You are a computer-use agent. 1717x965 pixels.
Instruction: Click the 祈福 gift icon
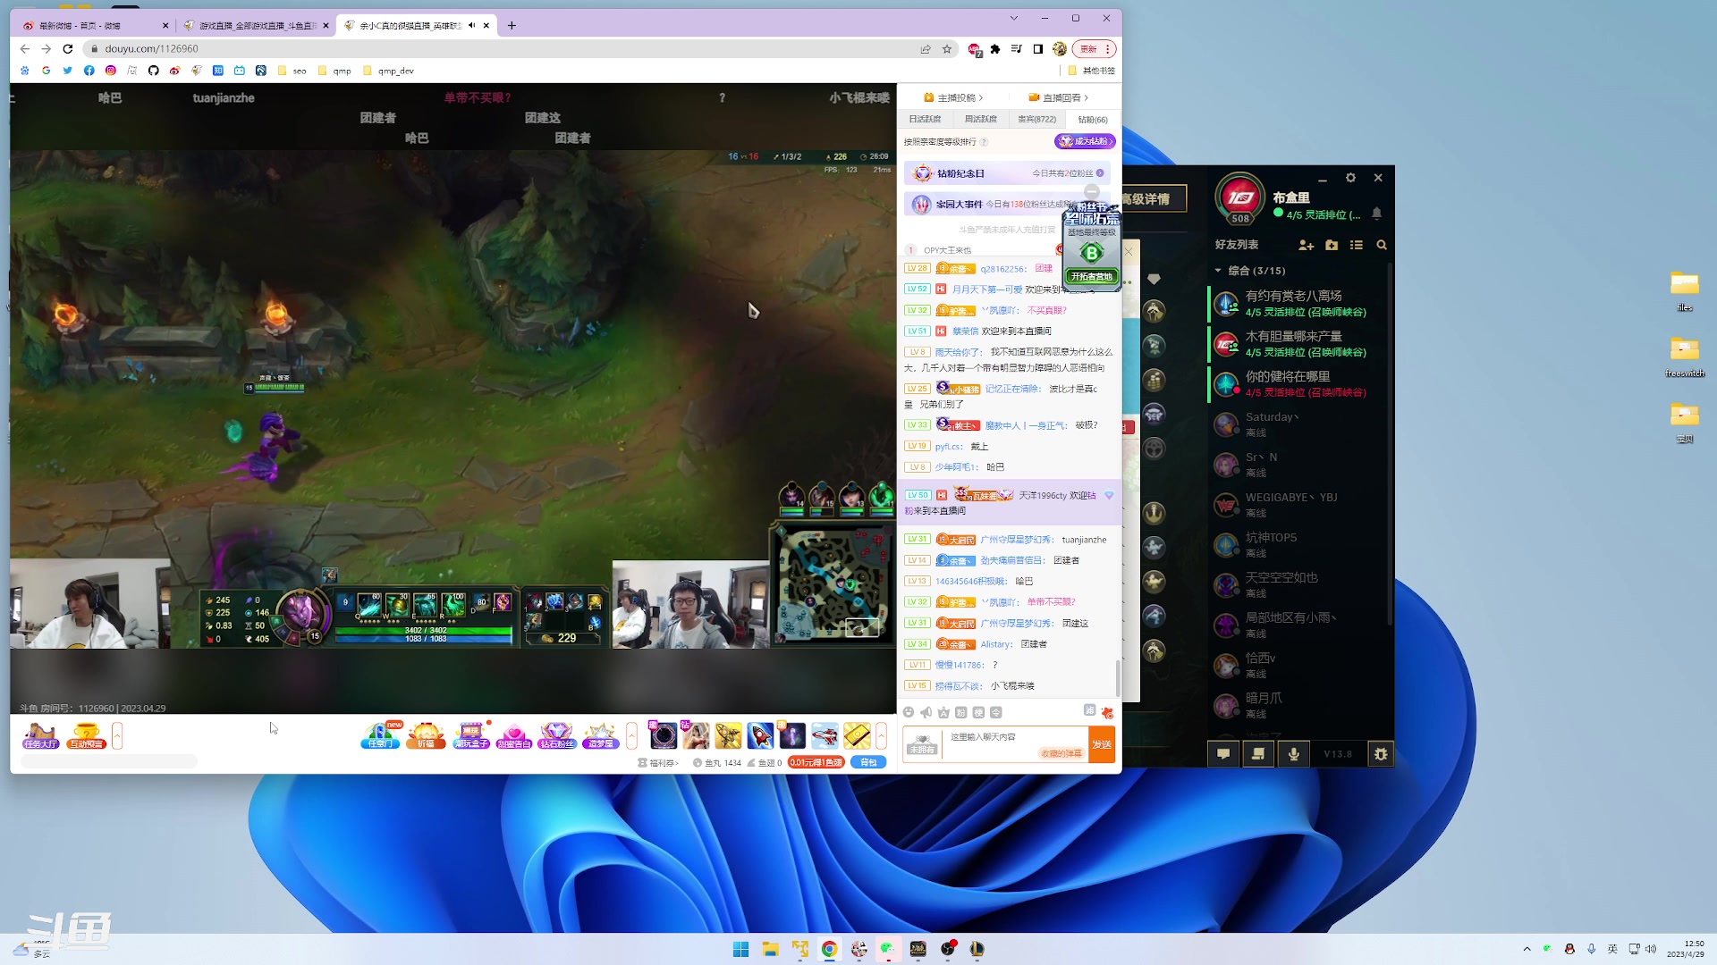426,735
